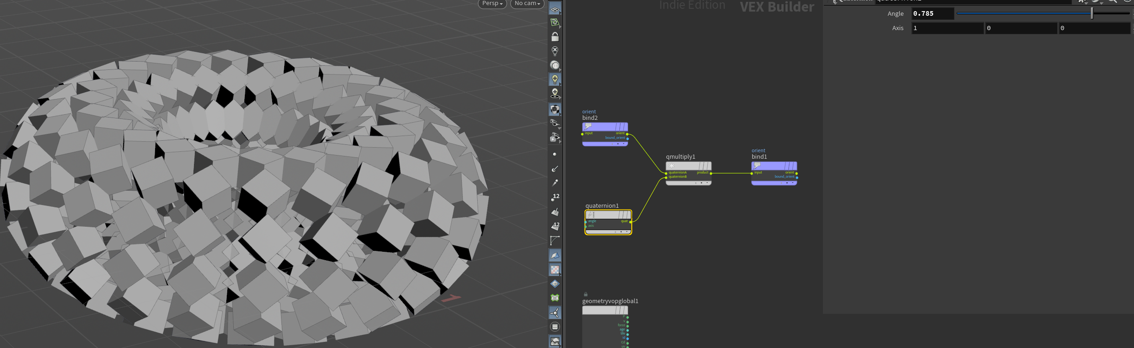Click the blue orient label above bind1
The height and width of the screenshot is (348, 1134).
pyautogui.click(x=758, y=150)
